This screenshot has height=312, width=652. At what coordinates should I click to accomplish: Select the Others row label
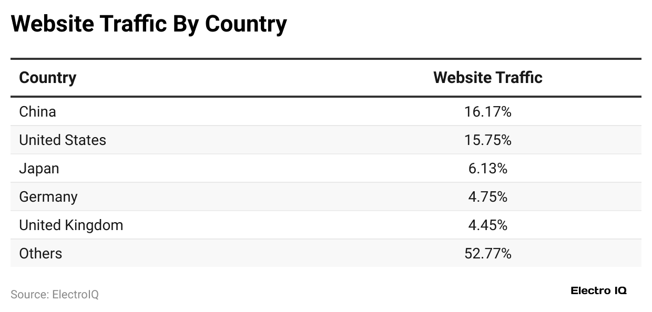(x=40, y=253)
